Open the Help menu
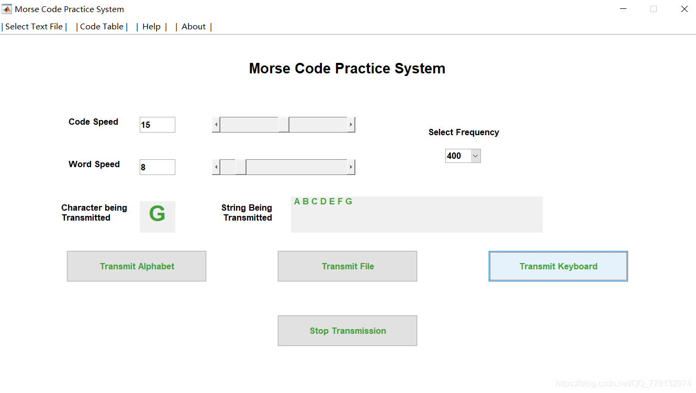 pyautogui.click(x=152, y=27)
